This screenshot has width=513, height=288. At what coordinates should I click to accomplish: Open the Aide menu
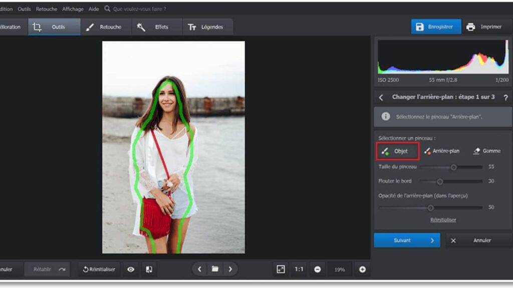point(94,9)
